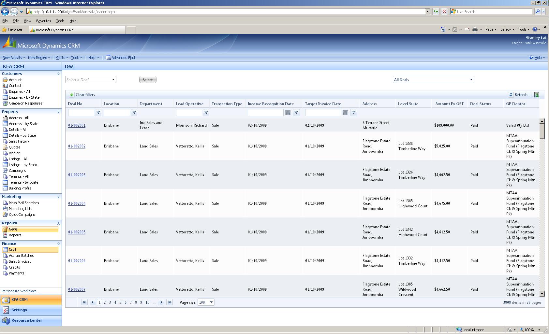
Task: Click the Deal No filter text box
Action: click(81, 113)
